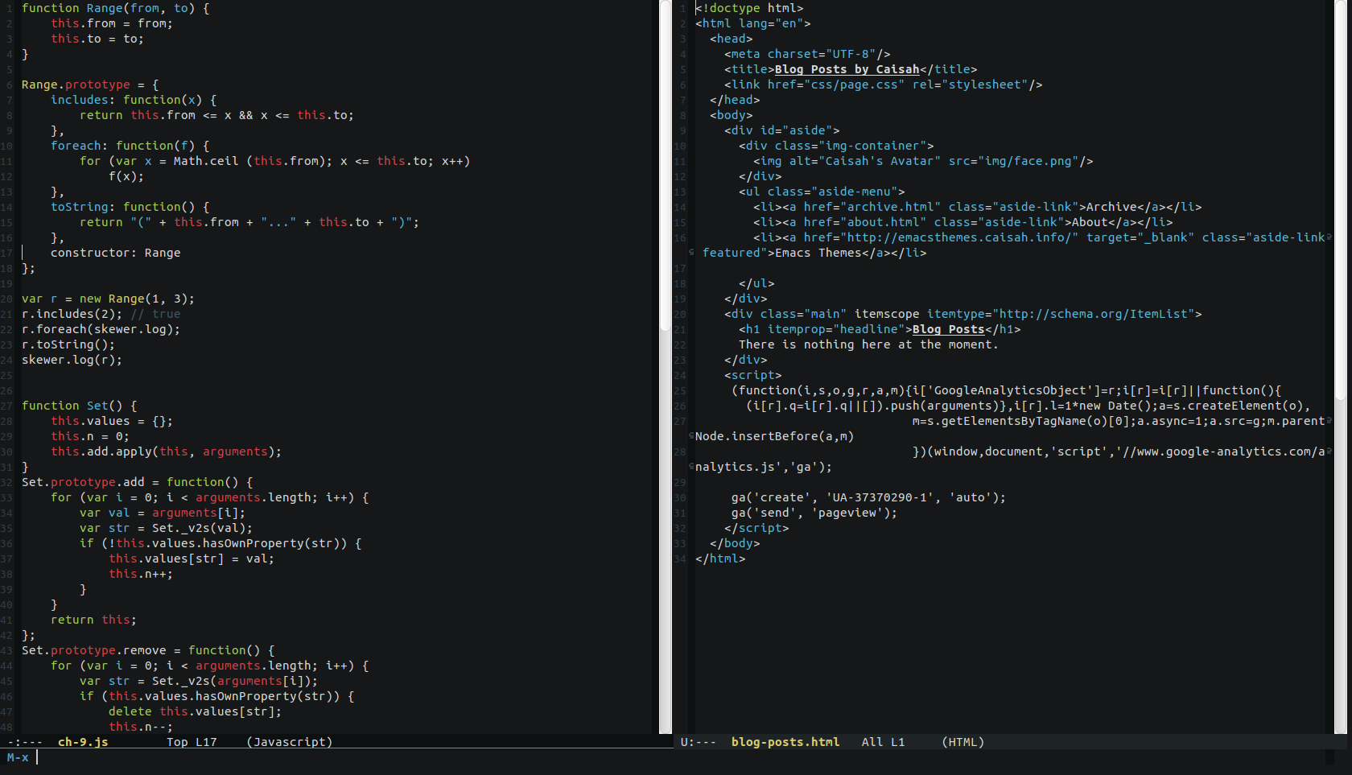Click 'All L1' position in right mode line
Screen dimensions: 1352x775
click(883, 742)
